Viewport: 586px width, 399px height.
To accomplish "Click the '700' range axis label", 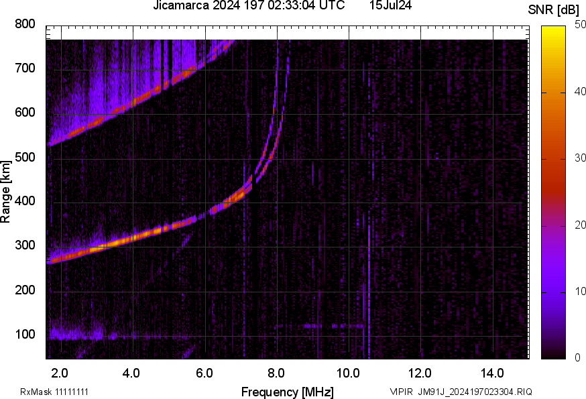I will click(x=25, y=68).
